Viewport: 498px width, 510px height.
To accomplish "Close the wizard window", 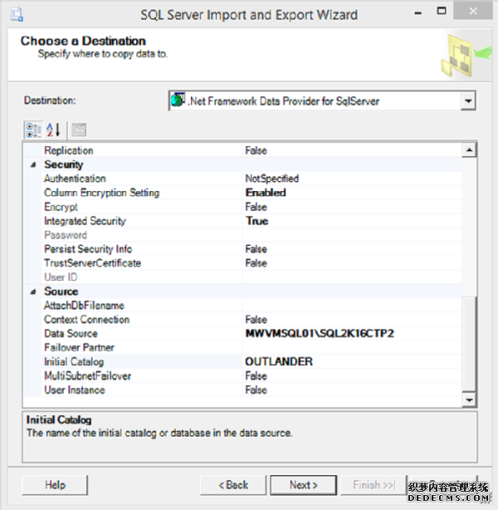I will pyautogui.click(x=473, y=11).
